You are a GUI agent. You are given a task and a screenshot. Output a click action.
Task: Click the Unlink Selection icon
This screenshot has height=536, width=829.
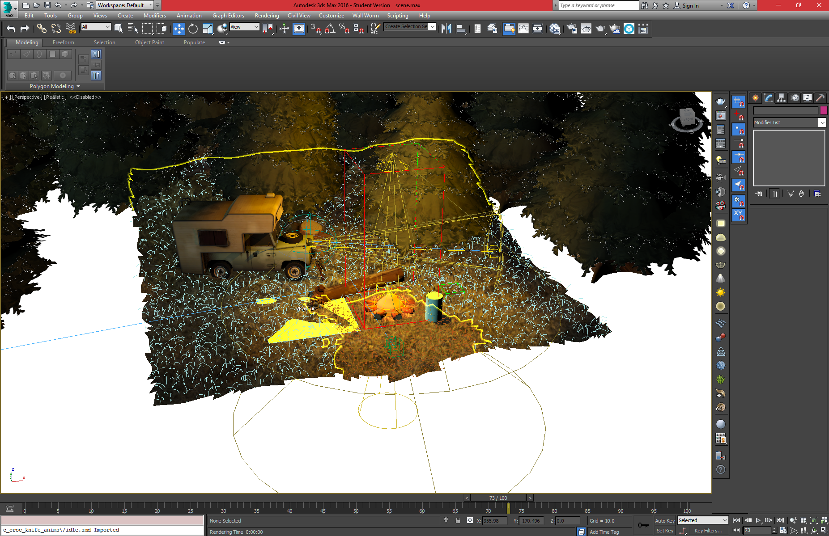click(x=56, y=29)
